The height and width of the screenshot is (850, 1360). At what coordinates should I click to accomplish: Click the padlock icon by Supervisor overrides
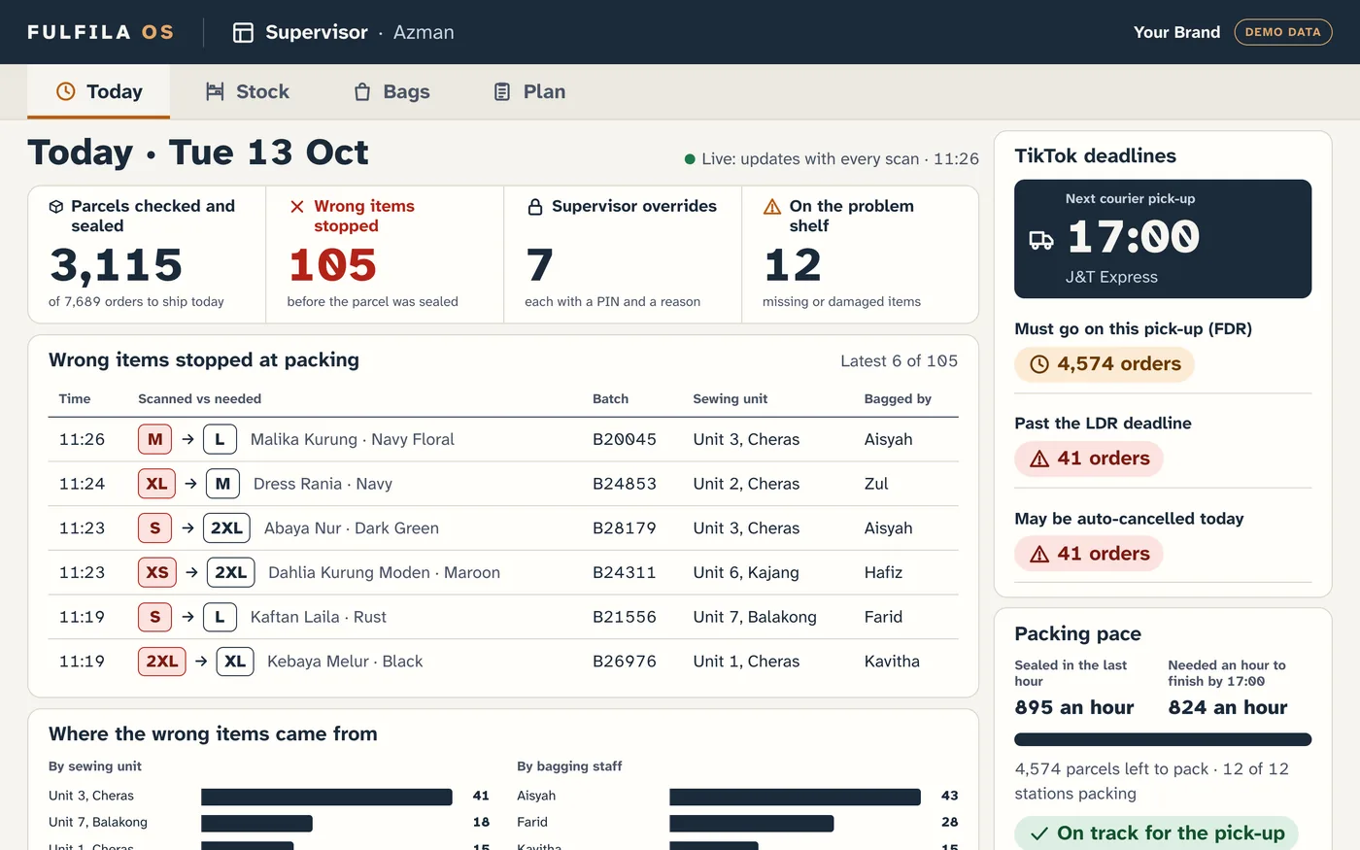[535, 207]
